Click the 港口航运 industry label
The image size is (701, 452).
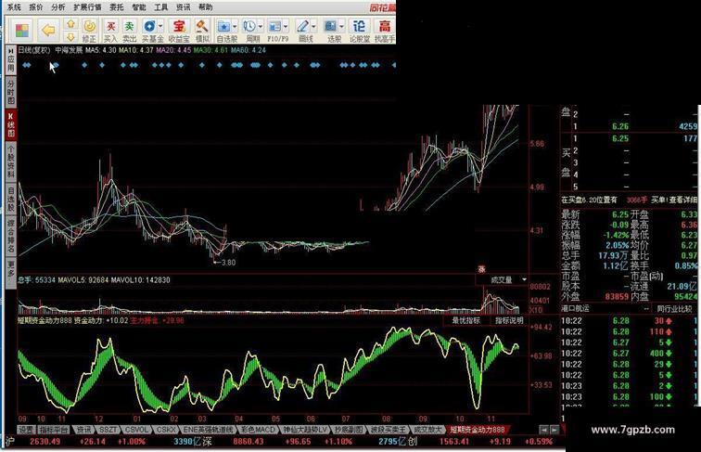click(576, 308)
